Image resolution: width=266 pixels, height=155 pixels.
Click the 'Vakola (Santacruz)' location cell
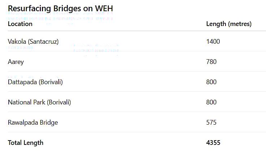pos(33,42)
